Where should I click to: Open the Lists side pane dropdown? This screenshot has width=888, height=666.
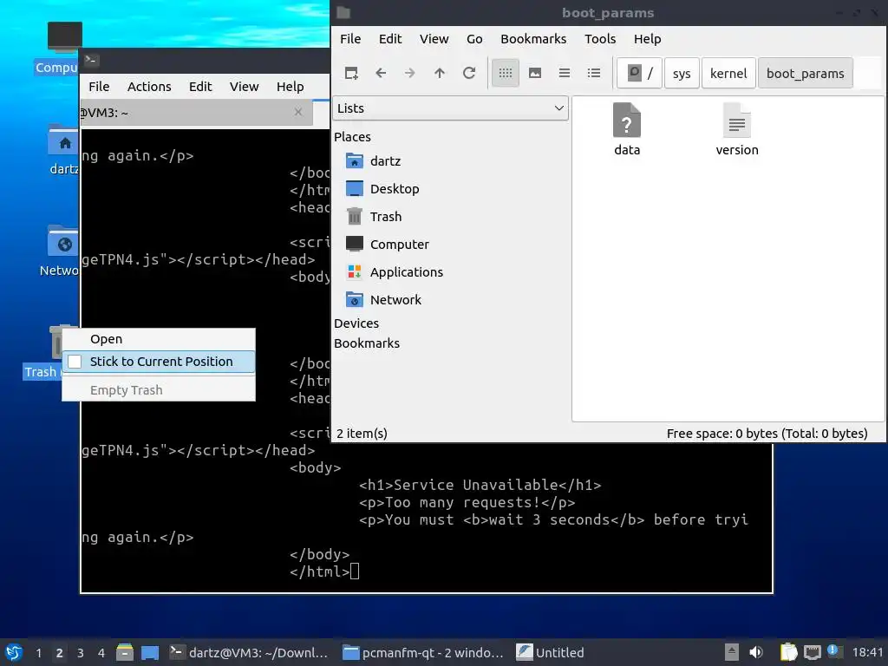click(x=450, y=108)
